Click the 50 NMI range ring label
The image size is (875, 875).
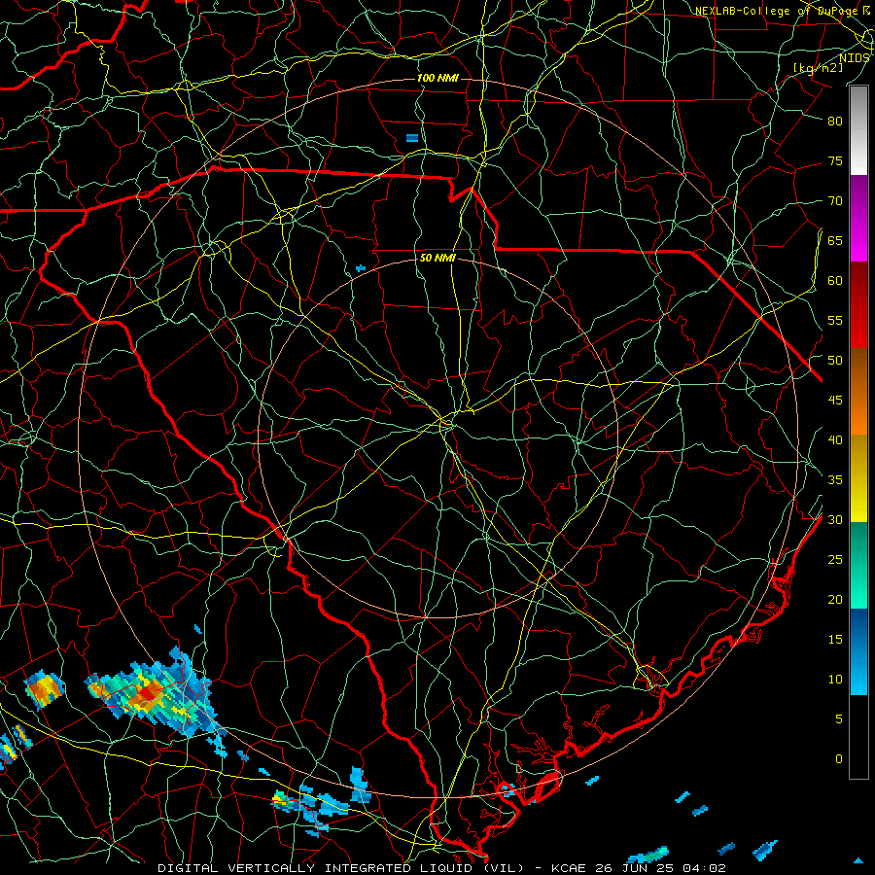pos(437,258)
